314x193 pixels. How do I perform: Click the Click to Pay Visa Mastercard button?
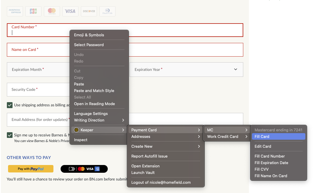click(84, 169)
